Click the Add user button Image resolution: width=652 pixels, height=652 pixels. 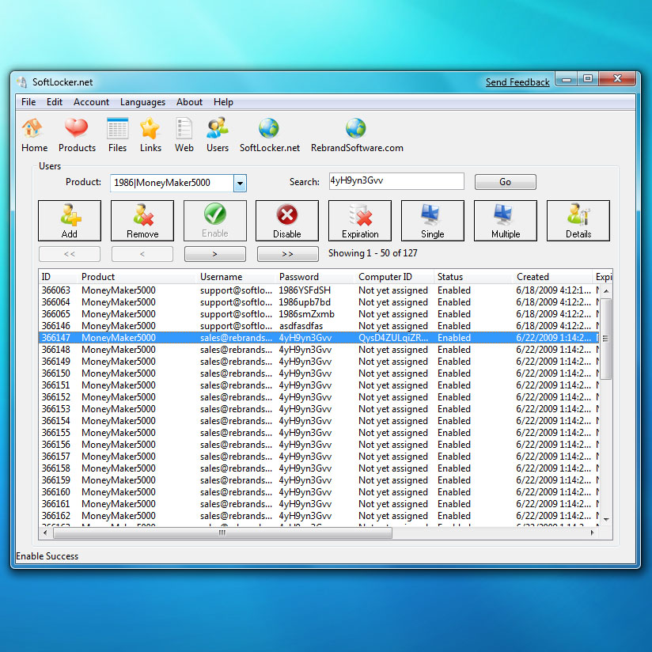70,220
